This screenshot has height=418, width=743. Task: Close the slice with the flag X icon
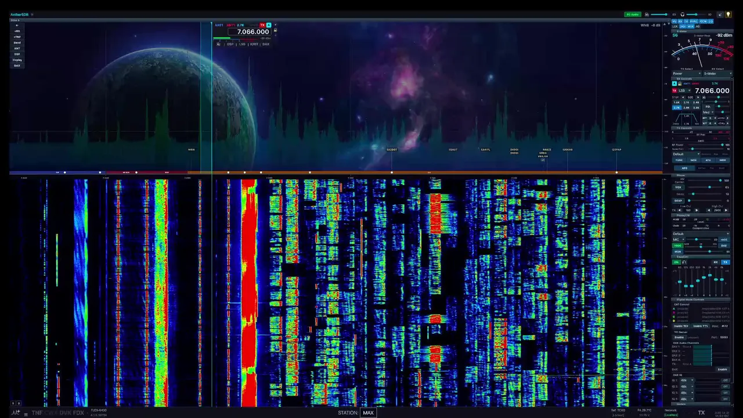point(275,24)
